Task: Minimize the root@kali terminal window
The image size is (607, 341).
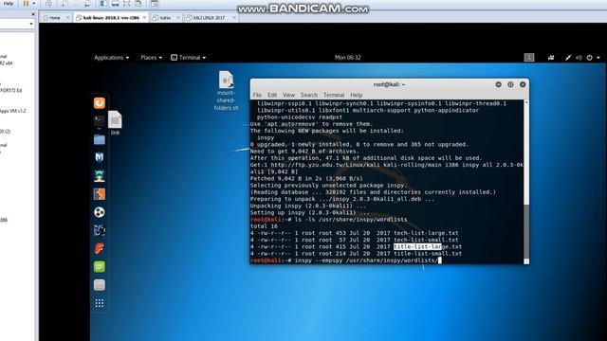Action: coord(498,84)
